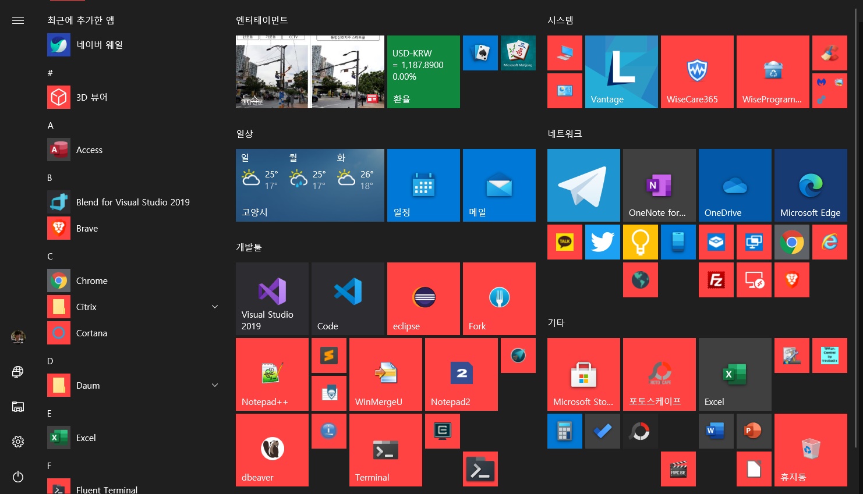Select the 개발툴 group title
863x494 pixels.
click(x=249, y=247)
